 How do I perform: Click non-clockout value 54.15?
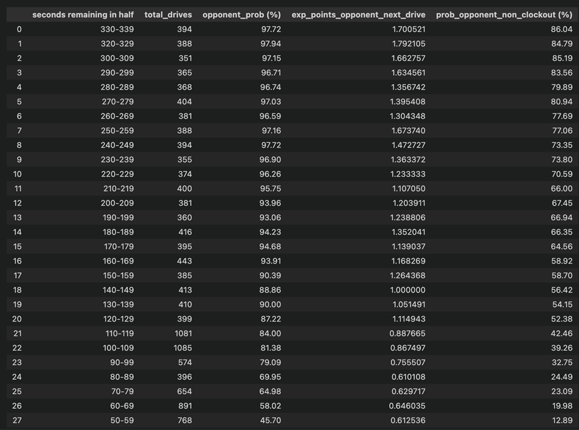click(562, 304)
